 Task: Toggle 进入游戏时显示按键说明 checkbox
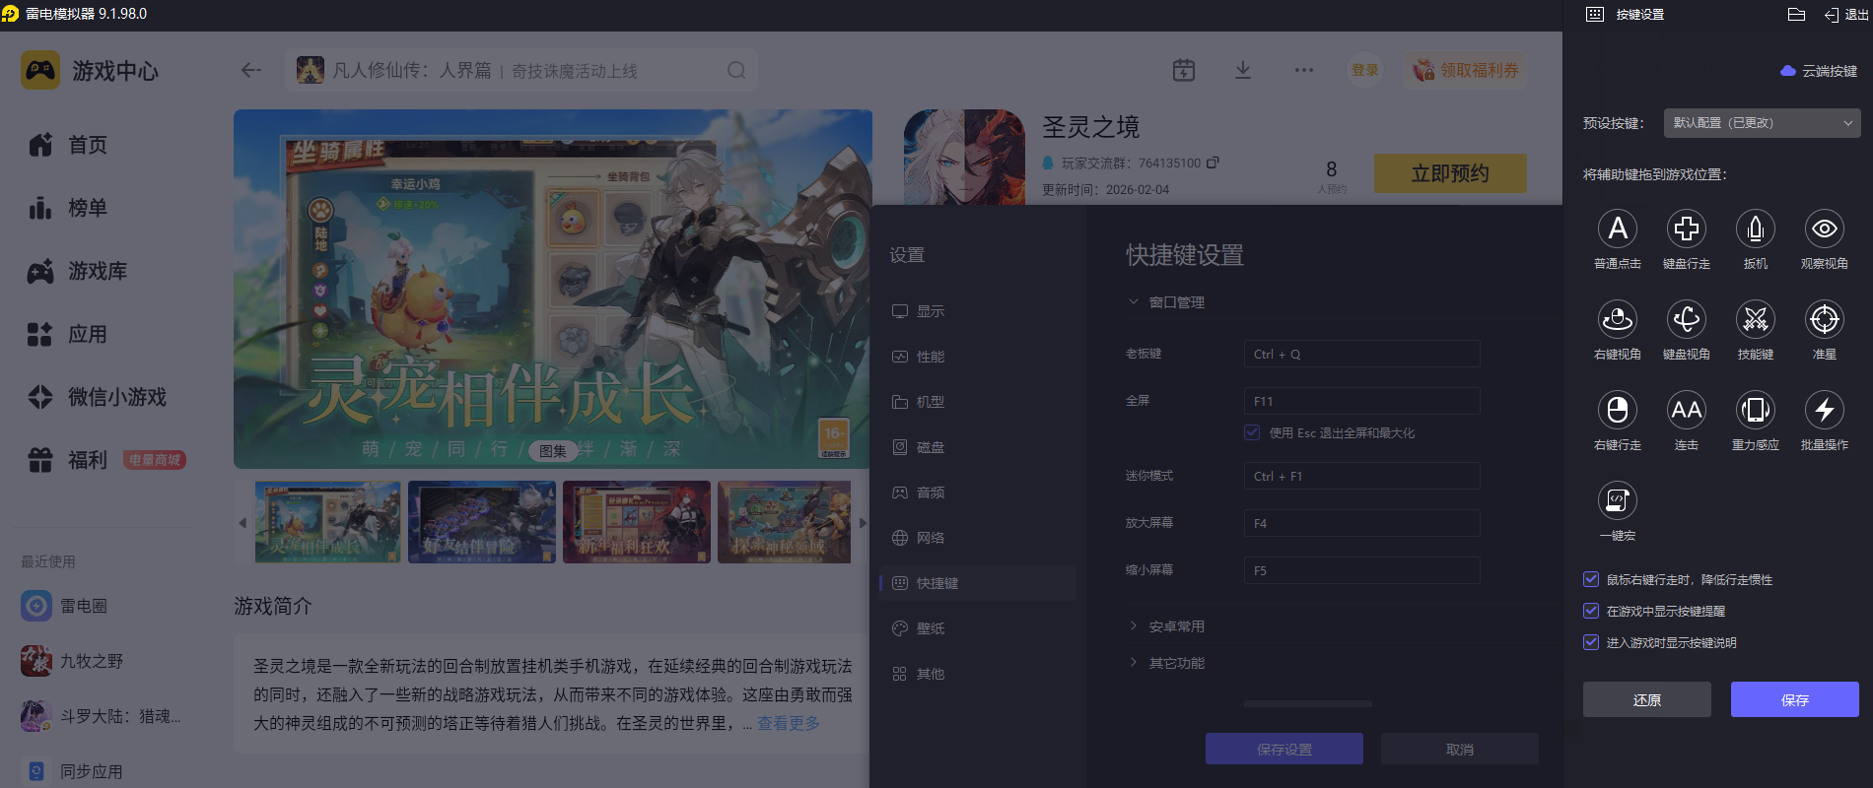1591,642
